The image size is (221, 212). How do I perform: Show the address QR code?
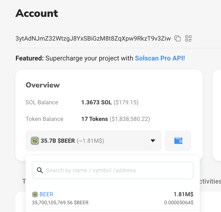[x=188, y=38]
